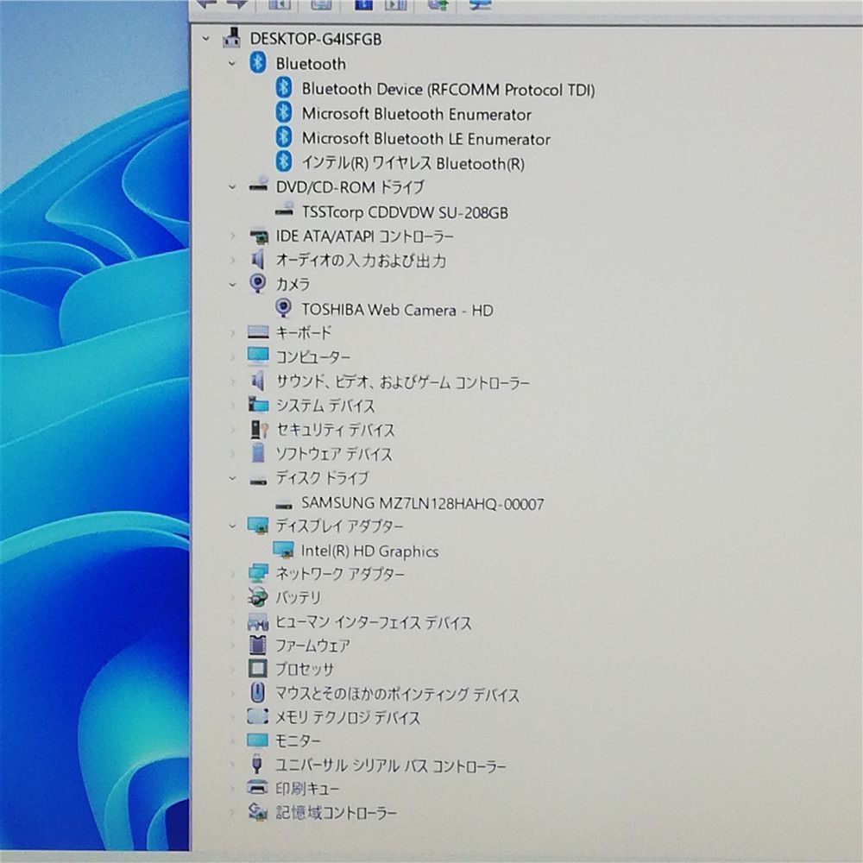Collapse the ディスプレイ アダプター category
The image size is (863, 863).
pos(231,526)
